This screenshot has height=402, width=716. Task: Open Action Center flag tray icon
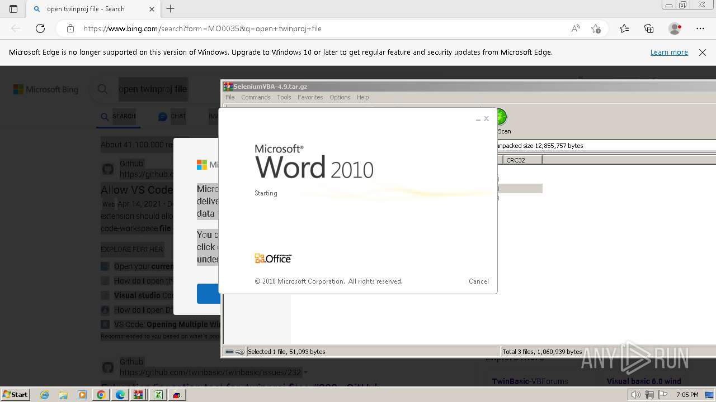tap(662, 395)
